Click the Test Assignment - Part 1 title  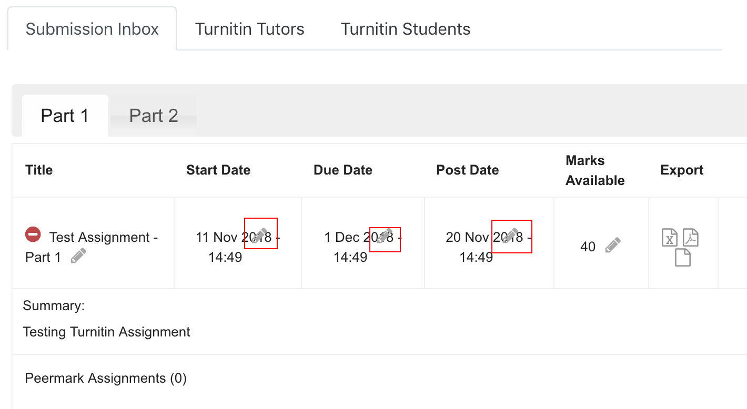pos(102,237)
